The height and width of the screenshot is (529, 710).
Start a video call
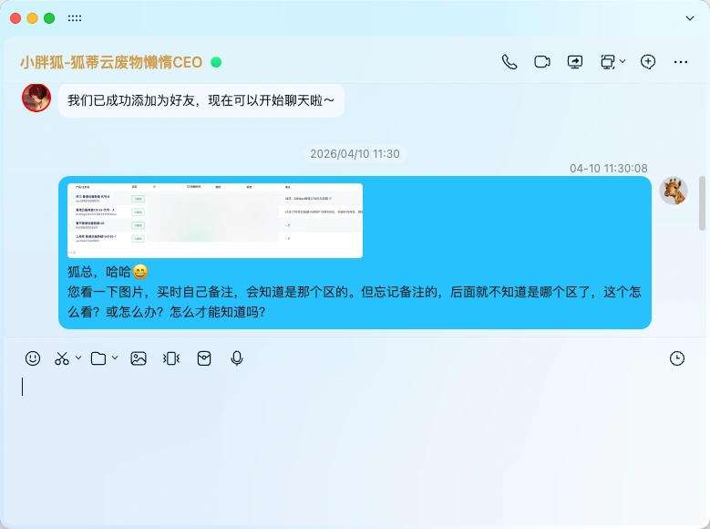tap(542, 62)
